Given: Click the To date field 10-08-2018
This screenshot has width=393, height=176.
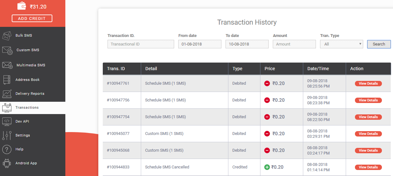Looking at the screenshot, I should [247, 44].
